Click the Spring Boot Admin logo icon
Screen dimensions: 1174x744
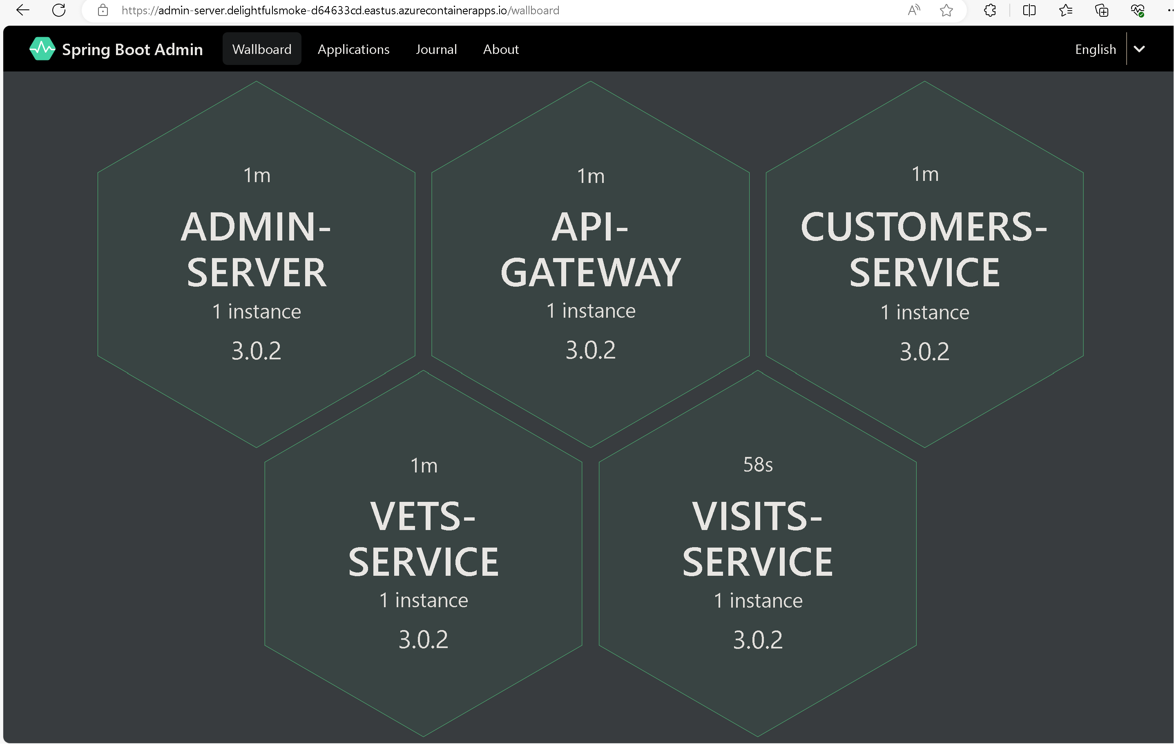(x=42, y=49)
